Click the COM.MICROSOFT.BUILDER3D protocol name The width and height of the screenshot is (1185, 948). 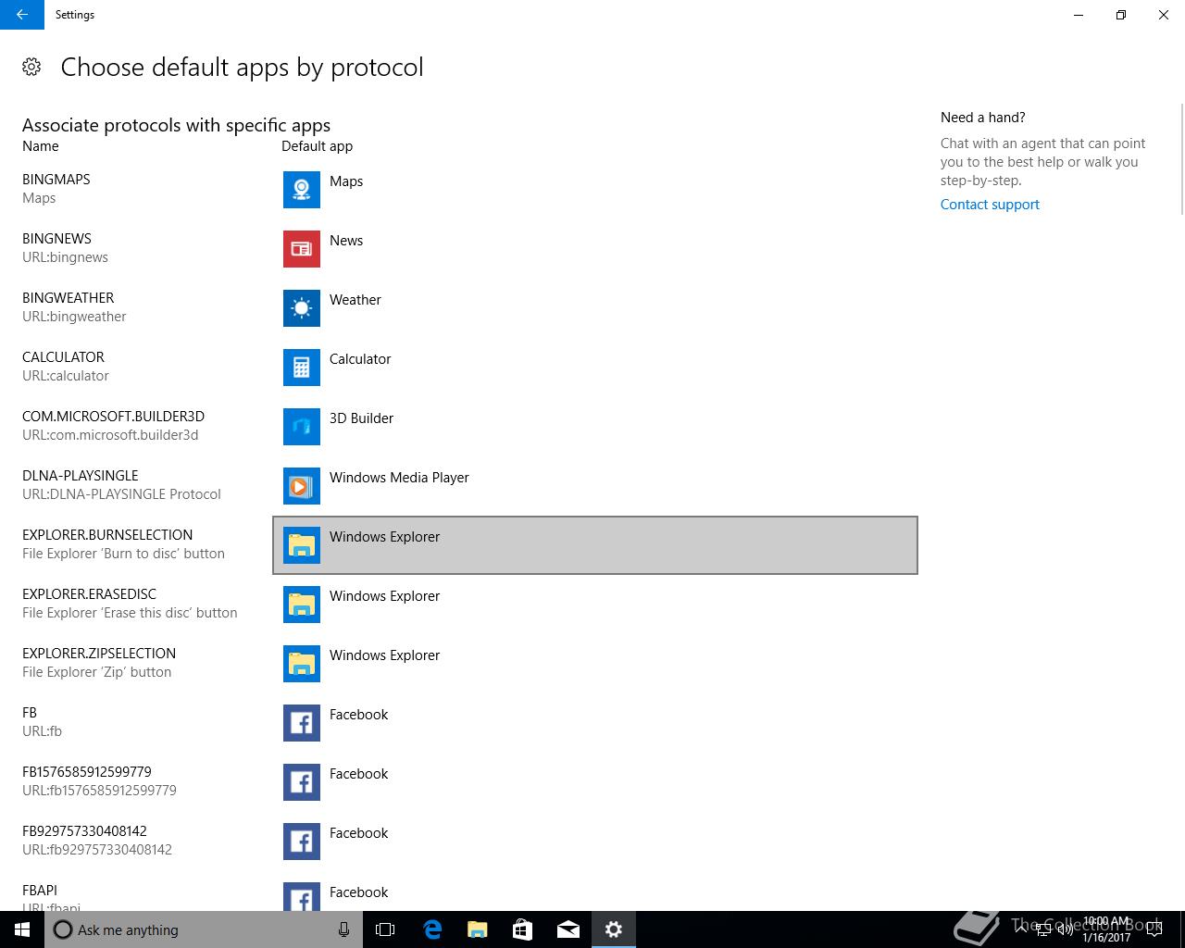pos(113,417)
